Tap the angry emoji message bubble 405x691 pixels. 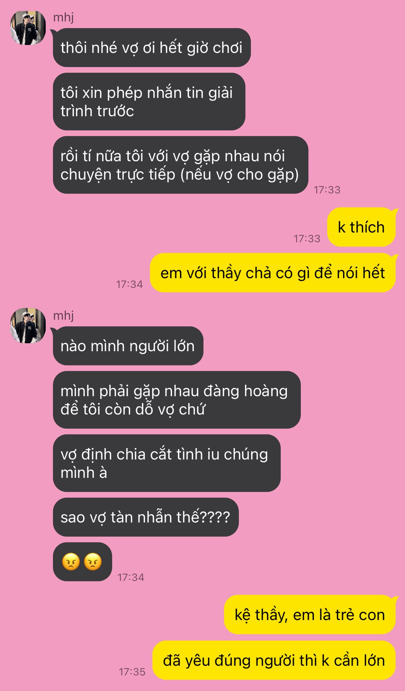tap(82, 562)
